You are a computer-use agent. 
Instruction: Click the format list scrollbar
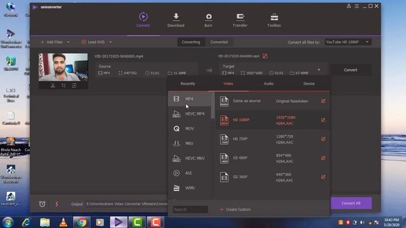[213, 106]
